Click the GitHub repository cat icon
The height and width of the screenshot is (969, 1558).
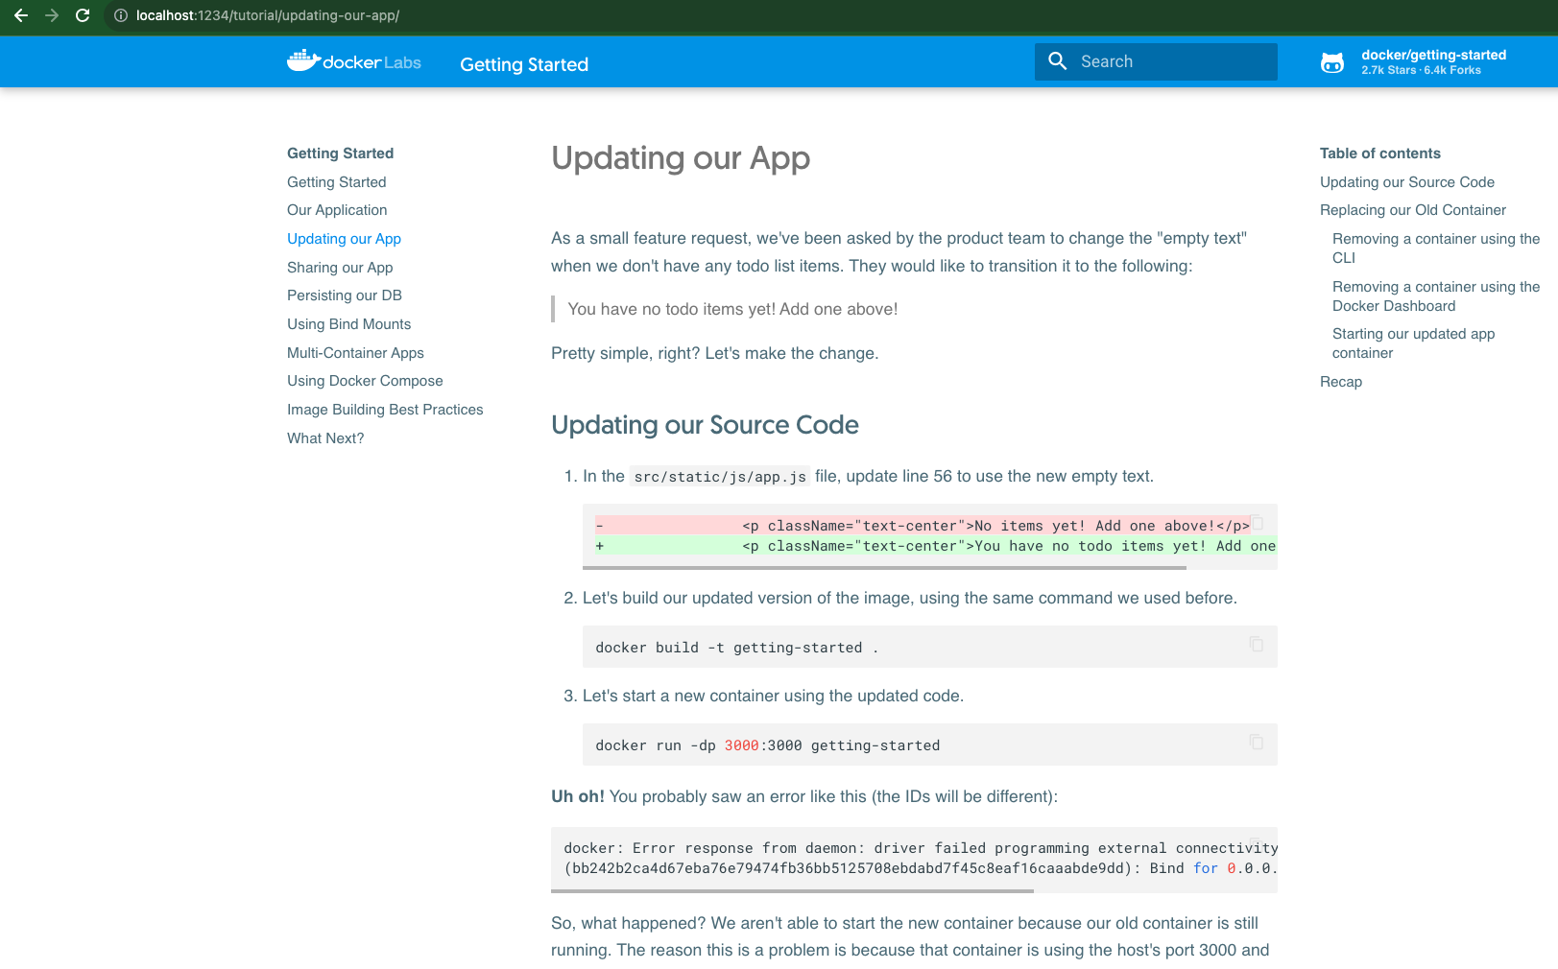(x=1332, y=63)
